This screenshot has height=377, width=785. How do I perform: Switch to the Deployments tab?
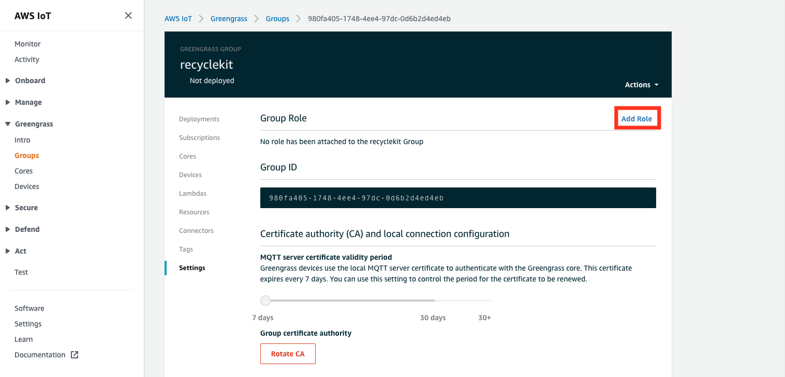click(x=199, y=119)
